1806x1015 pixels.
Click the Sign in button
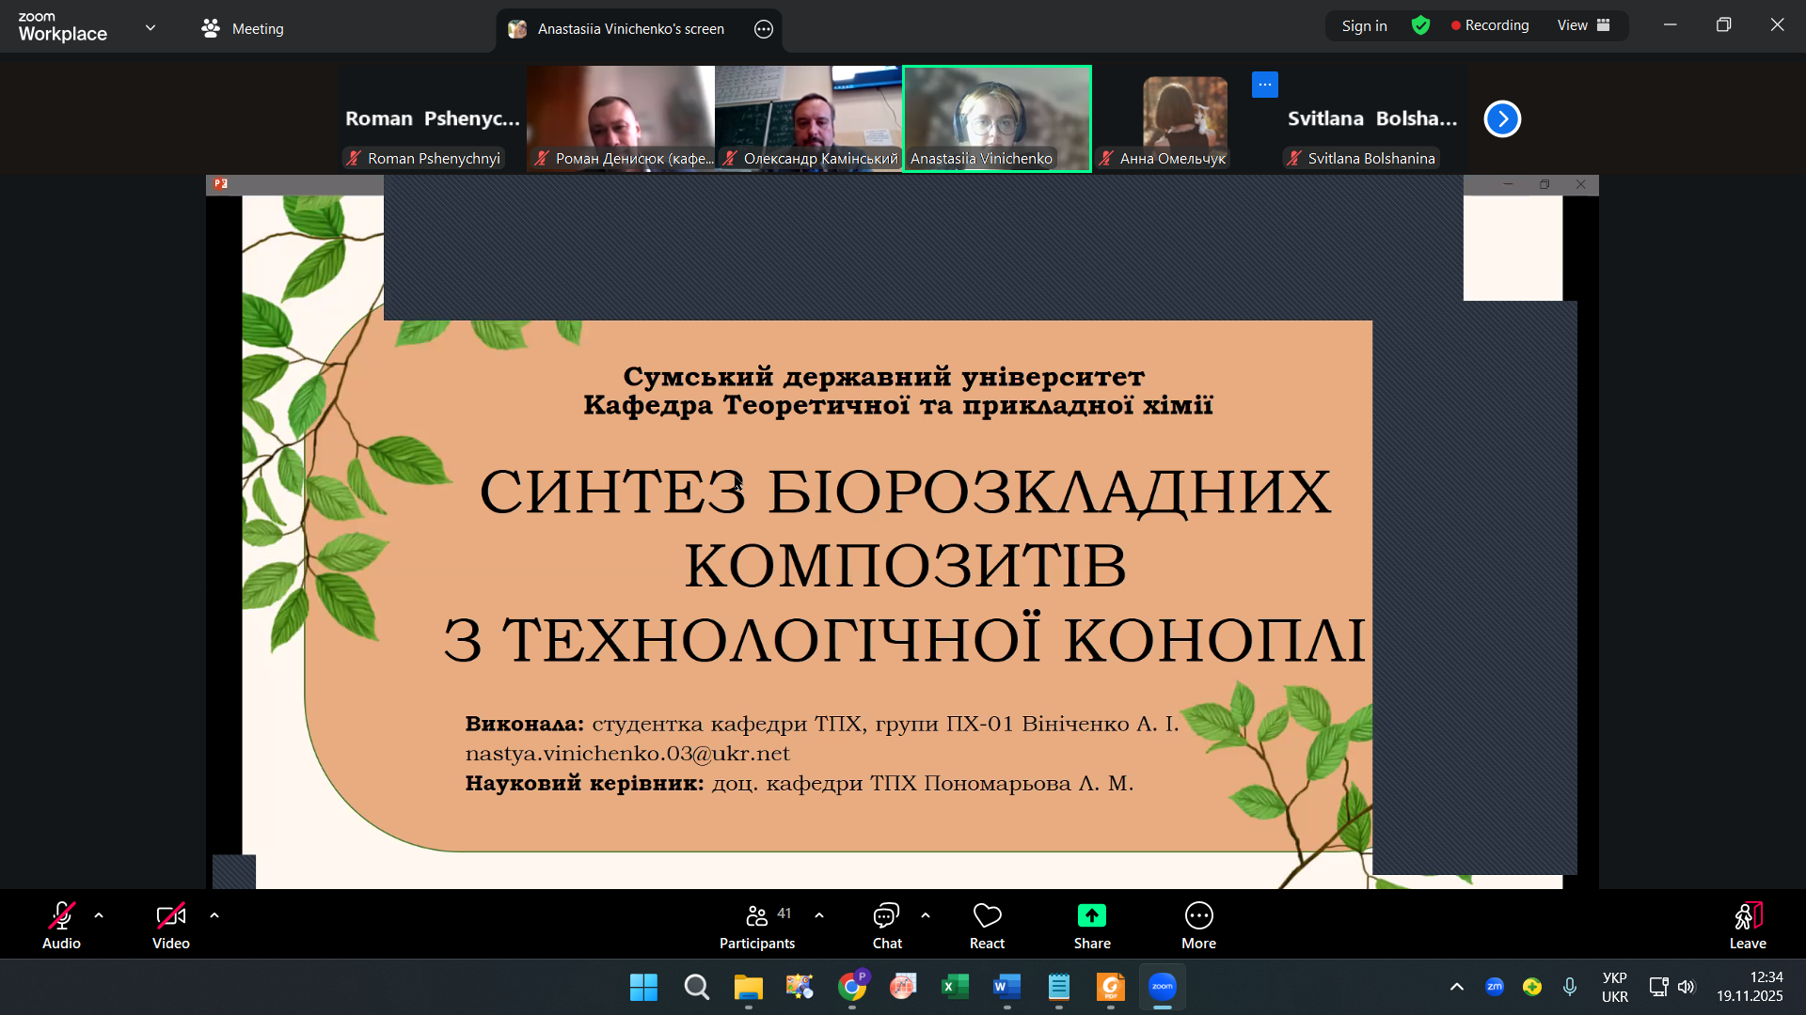click(x=1364, y=25)
